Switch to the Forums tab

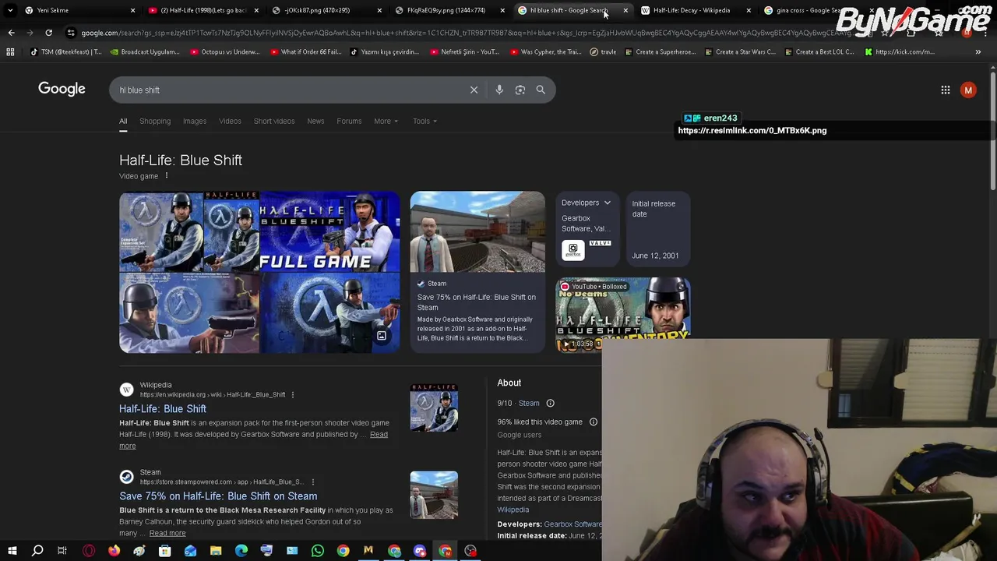[349, 121]
